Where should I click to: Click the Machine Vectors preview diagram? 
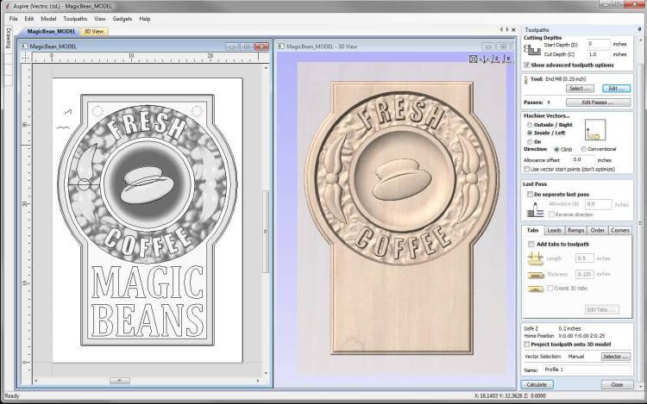click(x=595, y=130)
